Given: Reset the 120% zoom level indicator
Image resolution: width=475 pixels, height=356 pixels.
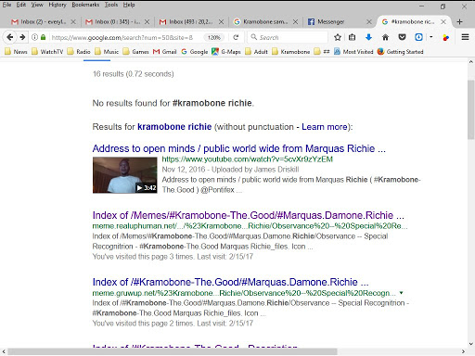Looking at the screenshot, I should pyautogui.click(x=213, y=38).
